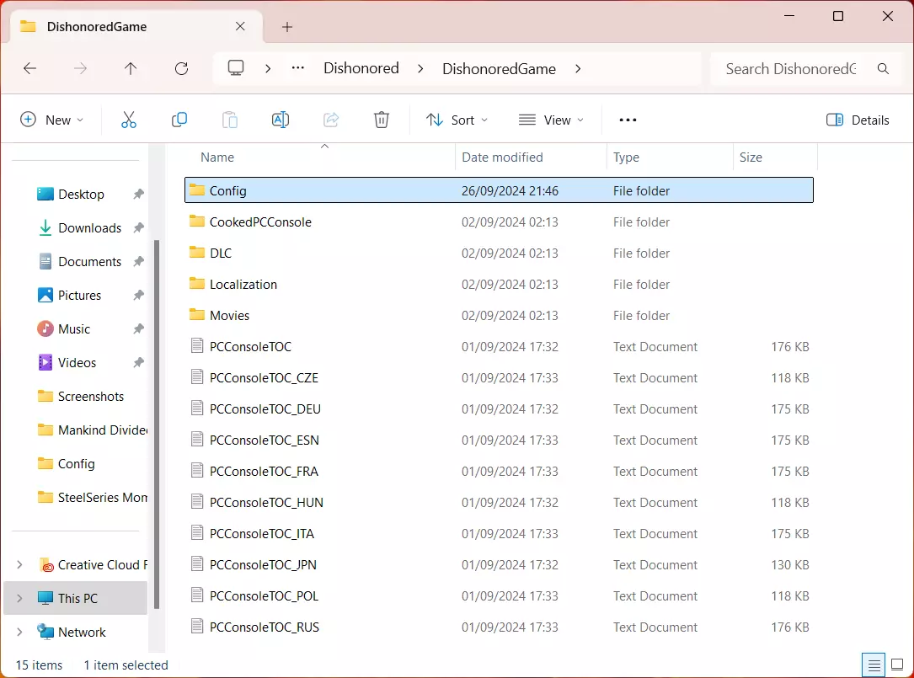Sort by Date modified column header
Viewport: 914px width, 678px height.
502,157
